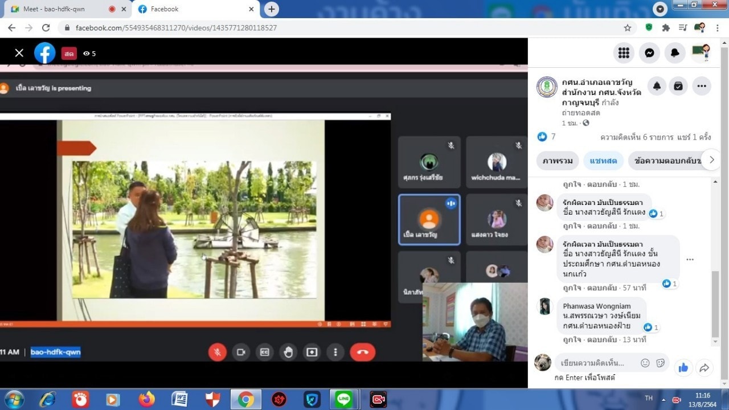729x410 pixels.
Task: Click the share arrow button
Action: click(704, 368)
